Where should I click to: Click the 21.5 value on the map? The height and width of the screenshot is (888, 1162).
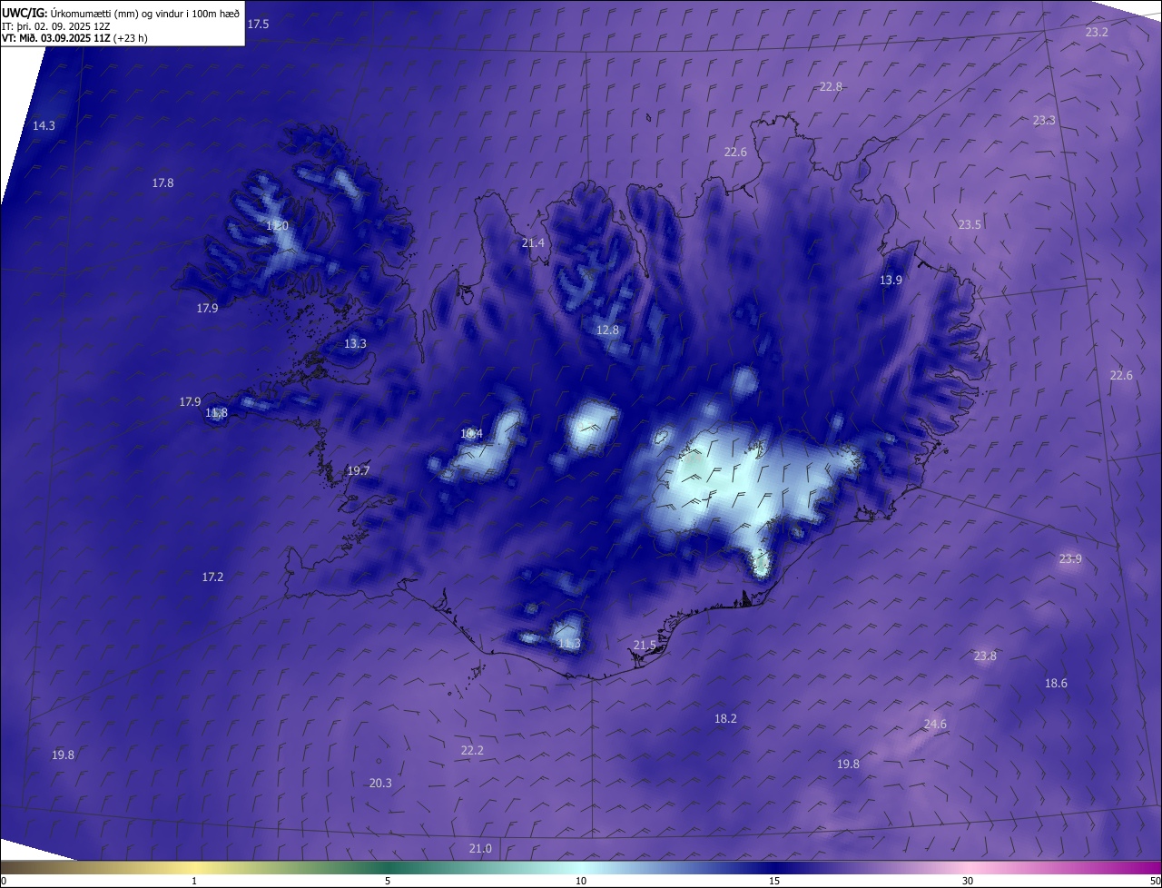coord(645,645)
